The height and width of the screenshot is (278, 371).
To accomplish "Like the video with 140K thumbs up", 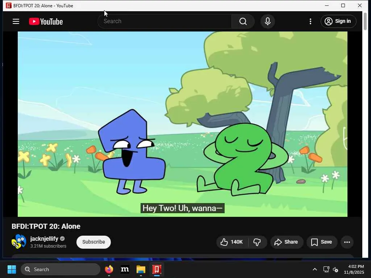I will pyautogui.click(x=232, y=242).
